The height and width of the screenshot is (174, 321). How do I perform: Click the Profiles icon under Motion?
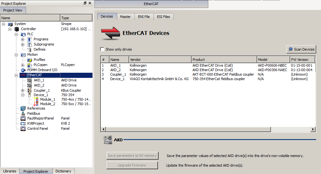(30, 60)
